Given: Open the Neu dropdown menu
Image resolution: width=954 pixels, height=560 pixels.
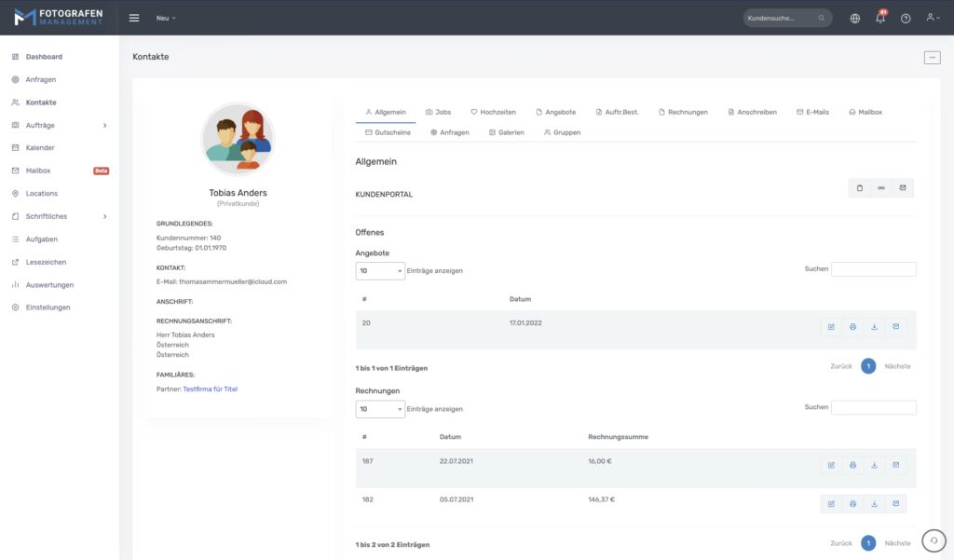Looking at the screenshot, I should tap(166, 18).
